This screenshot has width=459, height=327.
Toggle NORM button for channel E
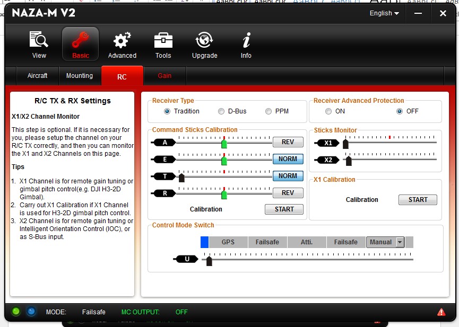pos(288,159)
